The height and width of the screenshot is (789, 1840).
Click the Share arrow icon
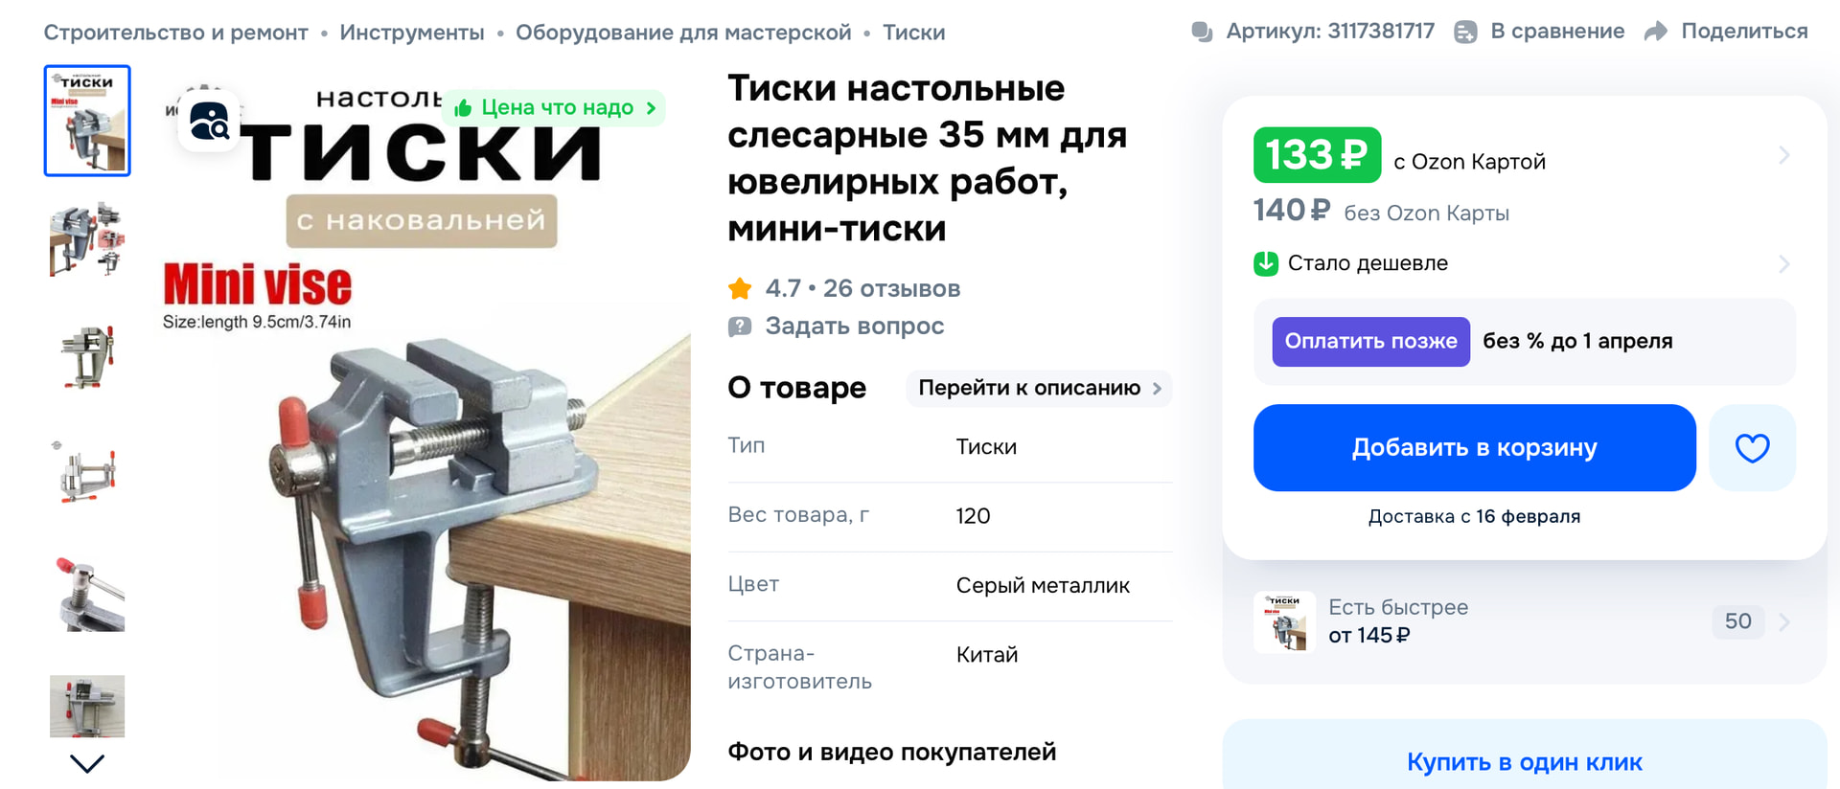tap(1656, 32)
